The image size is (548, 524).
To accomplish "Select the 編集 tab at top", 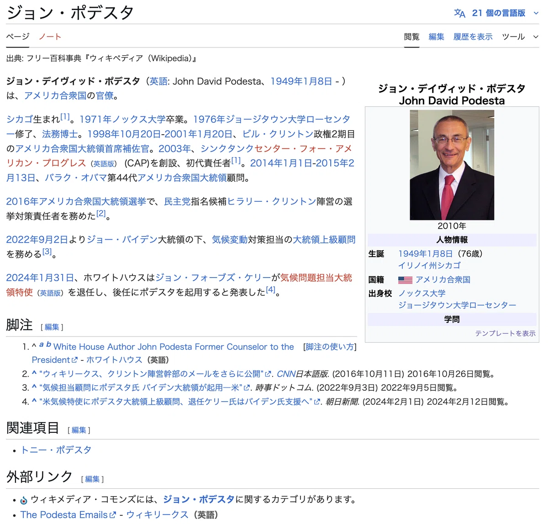I will click(437, 37).
